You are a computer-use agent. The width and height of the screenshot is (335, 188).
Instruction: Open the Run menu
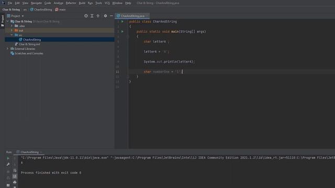click(90, 3)
